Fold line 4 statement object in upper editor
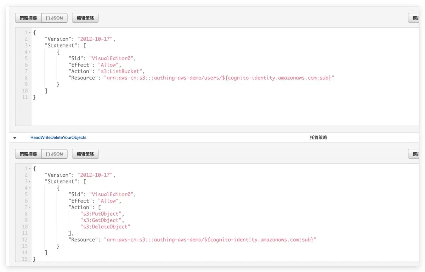The image size is (425, 272). click(x=30, y=52)
